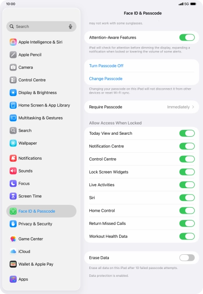Disable Attention-Aware Features toggle
Image resolution: width=203 pixels, height=294 pixels.
187,38
